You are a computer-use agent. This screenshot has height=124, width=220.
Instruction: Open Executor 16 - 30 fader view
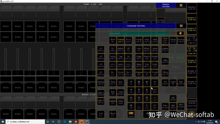pyautogui.click(x=192, y=50)
